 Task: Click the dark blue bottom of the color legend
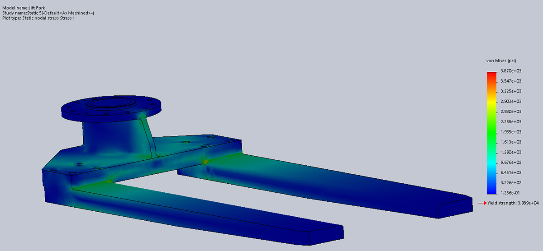pos(491,190)
